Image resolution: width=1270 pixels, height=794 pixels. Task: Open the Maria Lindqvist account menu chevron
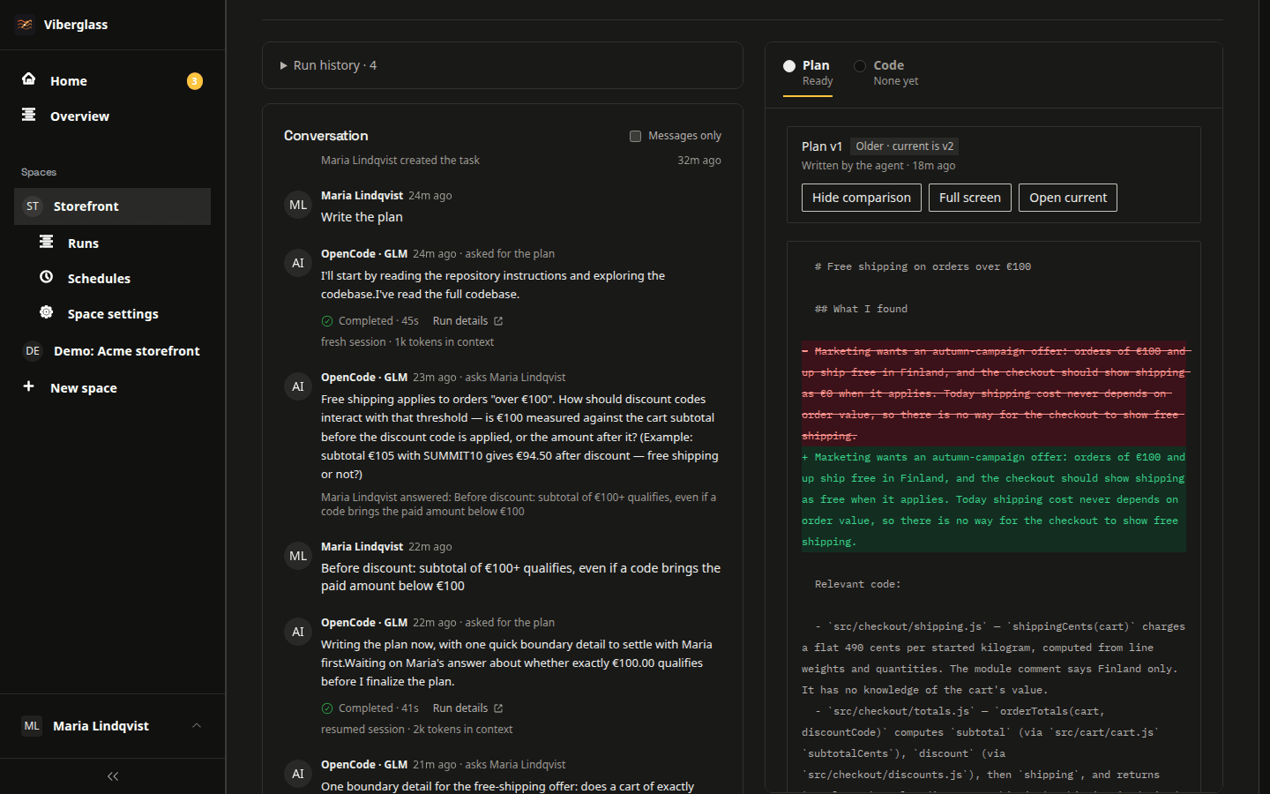click(x=197, y=725)
